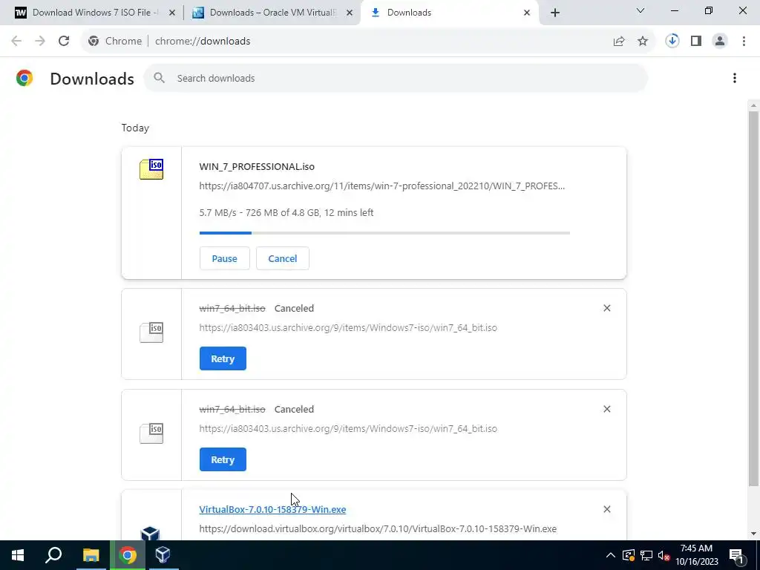This screenshot has width=760, height=570.
Task: Click the taskbar clock showing 7:45 AM
Action: (x=696, y=555)
